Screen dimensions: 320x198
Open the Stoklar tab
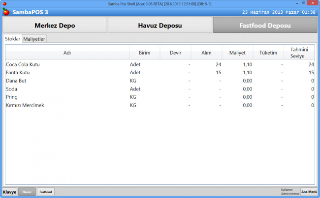tap(12, 39)
